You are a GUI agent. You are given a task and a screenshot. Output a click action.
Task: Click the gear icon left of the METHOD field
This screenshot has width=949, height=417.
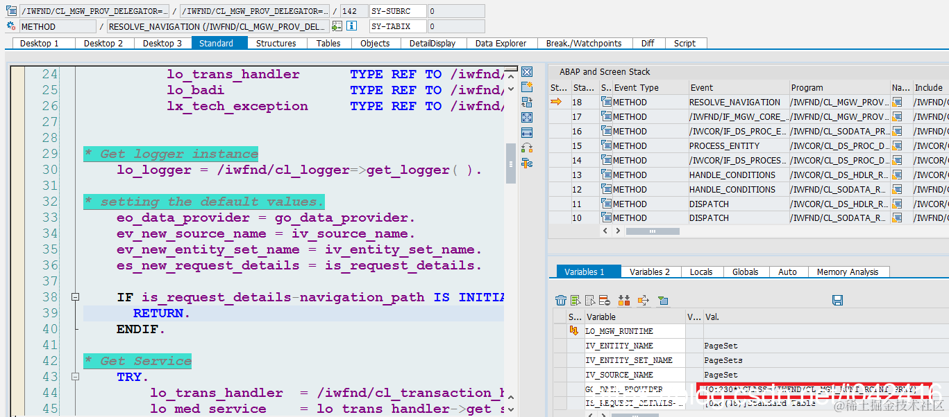(11, 26)
